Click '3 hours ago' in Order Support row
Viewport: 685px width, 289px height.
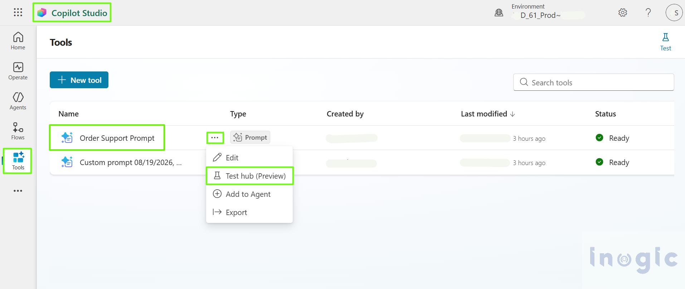pos(529,139)
